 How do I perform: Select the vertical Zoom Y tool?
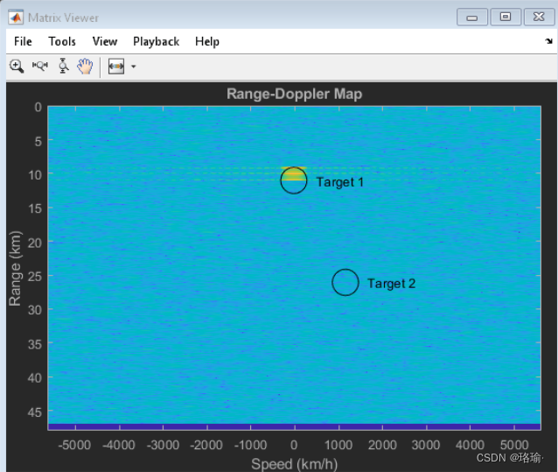63,67
